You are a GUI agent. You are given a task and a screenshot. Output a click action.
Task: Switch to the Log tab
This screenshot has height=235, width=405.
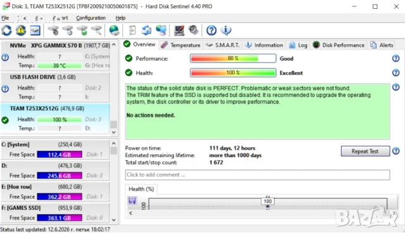pyautogui.click(x=298, y=45)
